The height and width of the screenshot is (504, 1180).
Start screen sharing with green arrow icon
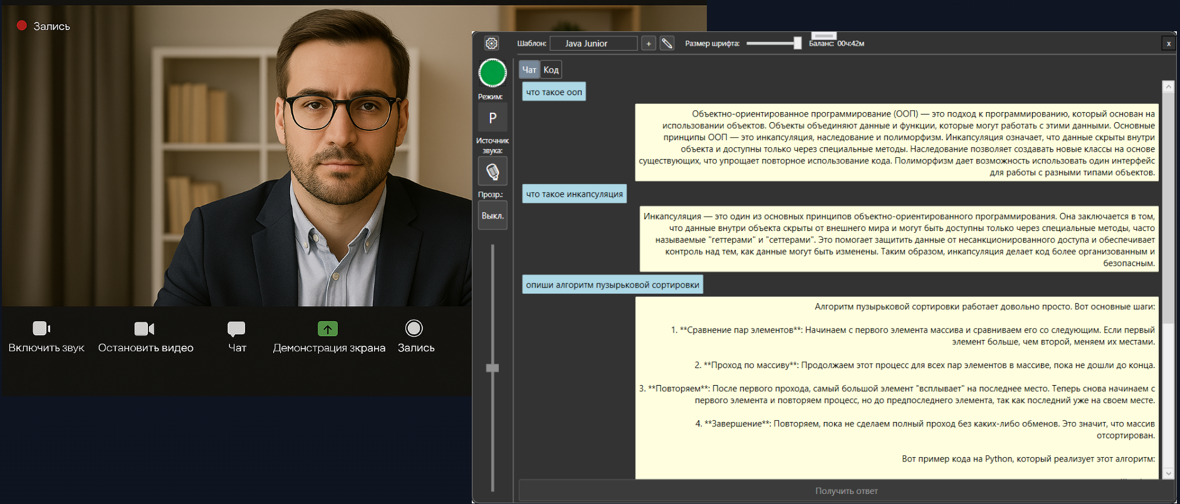(328, 329)
